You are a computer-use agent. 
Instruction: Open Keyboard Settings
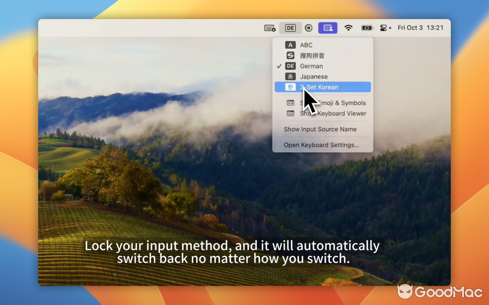[321, 145]
